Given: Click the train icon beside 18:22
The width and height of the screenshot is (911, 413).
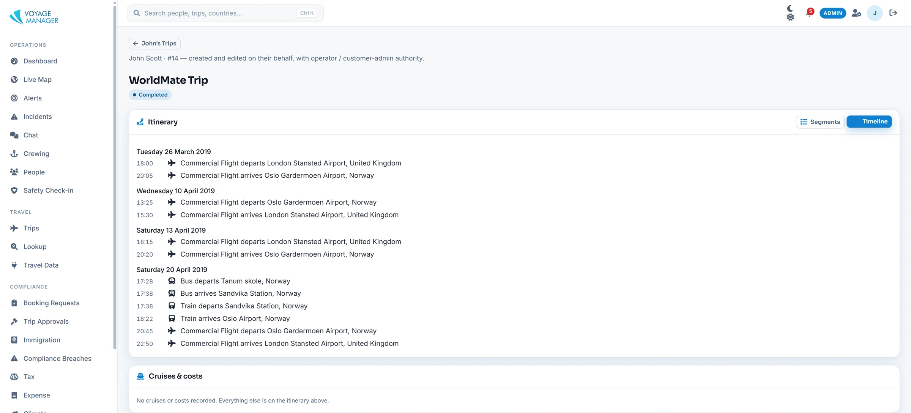Looking at the screenshot, I should (x=172, y=318).
